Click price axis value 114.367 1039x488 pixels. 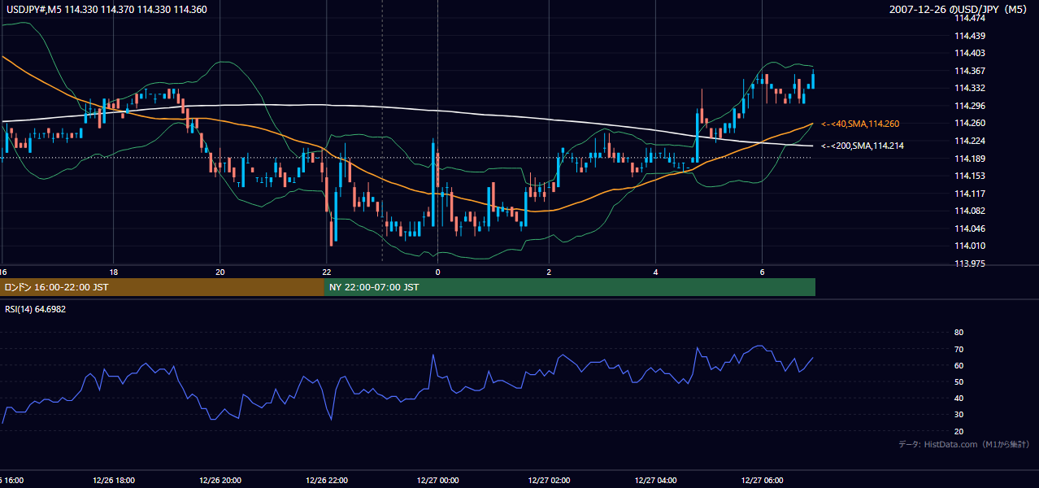tap(969, 71)
